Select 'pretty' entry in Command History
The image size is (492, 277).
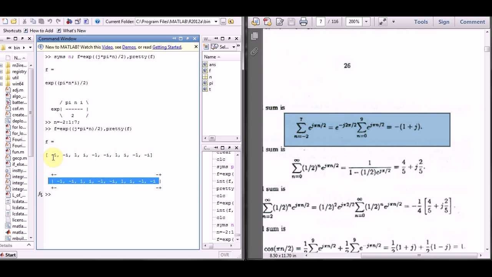tap(225, 189)
